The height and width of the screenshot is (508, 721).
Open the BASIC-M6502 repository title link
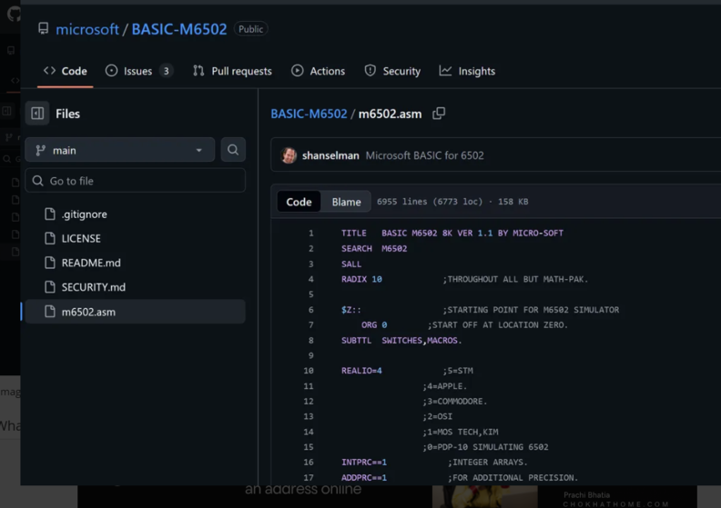tap(178, 29)
